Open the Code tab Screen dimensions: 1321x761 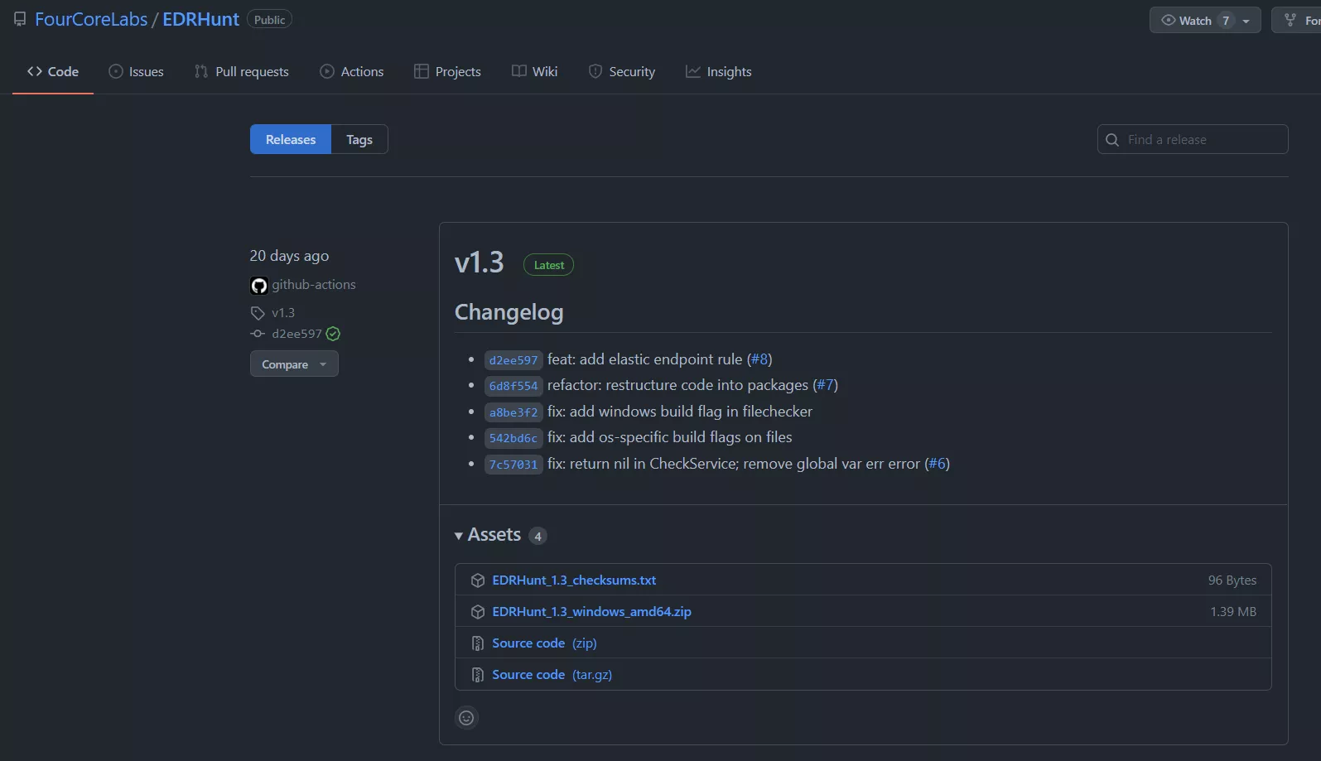click(53, 72)
